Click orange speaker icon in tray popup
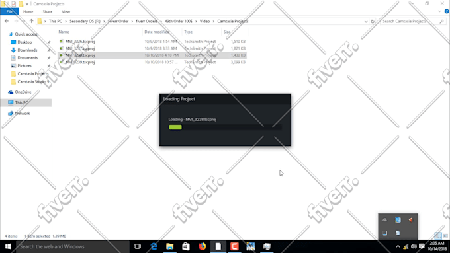 click(410, 220)
